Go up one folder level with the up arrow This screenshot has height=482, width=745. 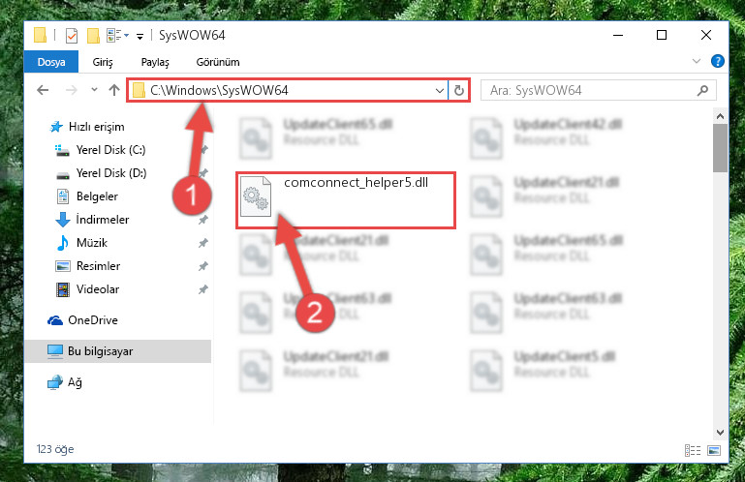coord(114,90)
